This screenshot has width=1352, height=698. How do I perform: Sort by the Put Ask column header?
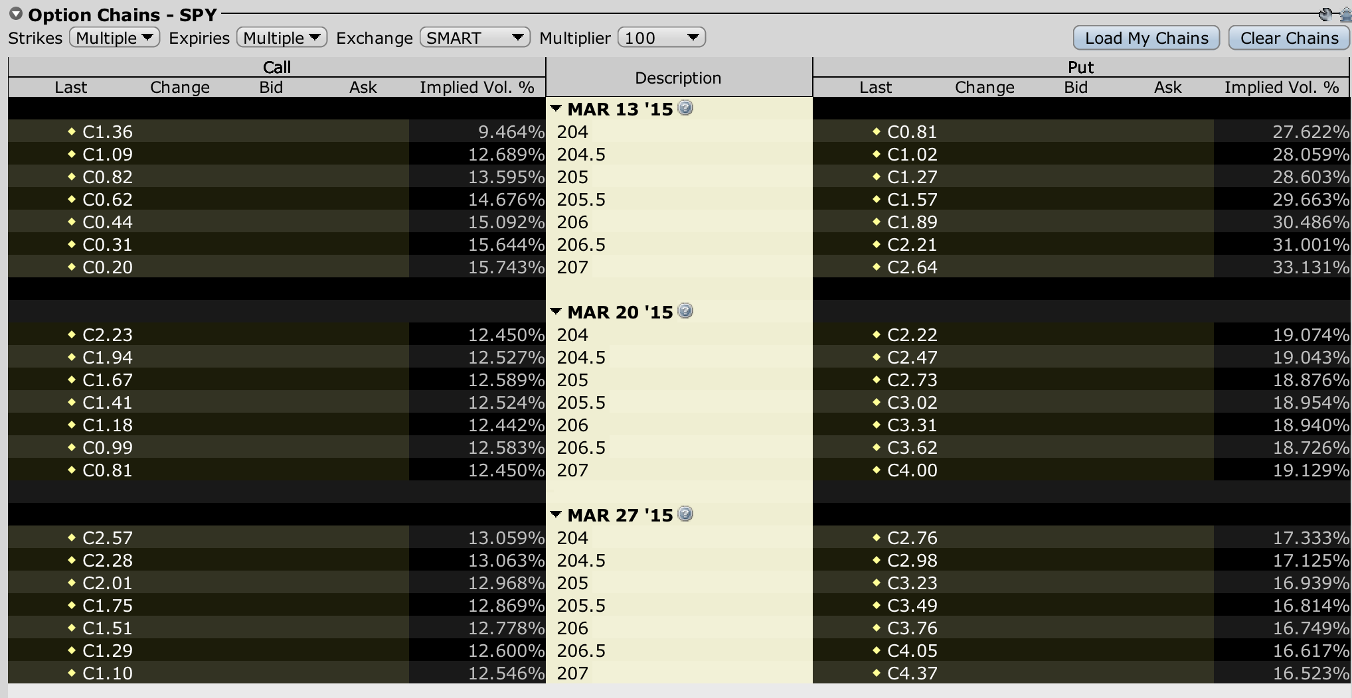tap(1168, 88)
